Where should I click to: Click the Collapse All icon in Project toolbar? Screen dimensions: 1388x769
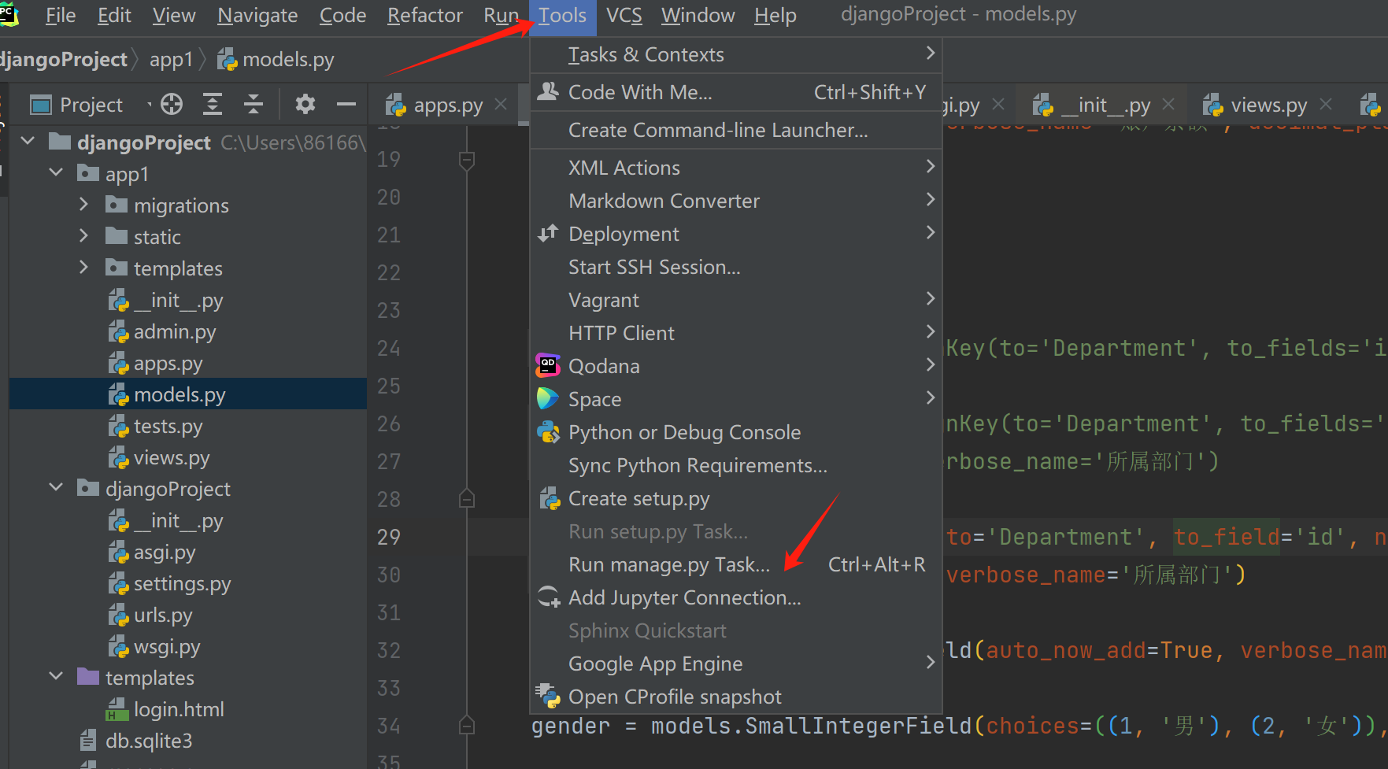click(253, 105)
